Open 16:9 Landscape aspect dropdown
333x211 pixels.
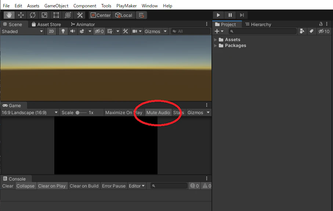pos(30,113)
